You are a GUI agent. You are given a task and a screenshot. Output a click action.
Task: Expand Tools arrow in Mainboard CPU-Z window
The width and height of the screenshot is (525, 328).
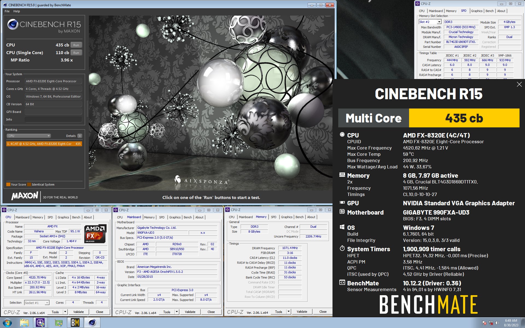pyautogui.click(x=177, y=312)
